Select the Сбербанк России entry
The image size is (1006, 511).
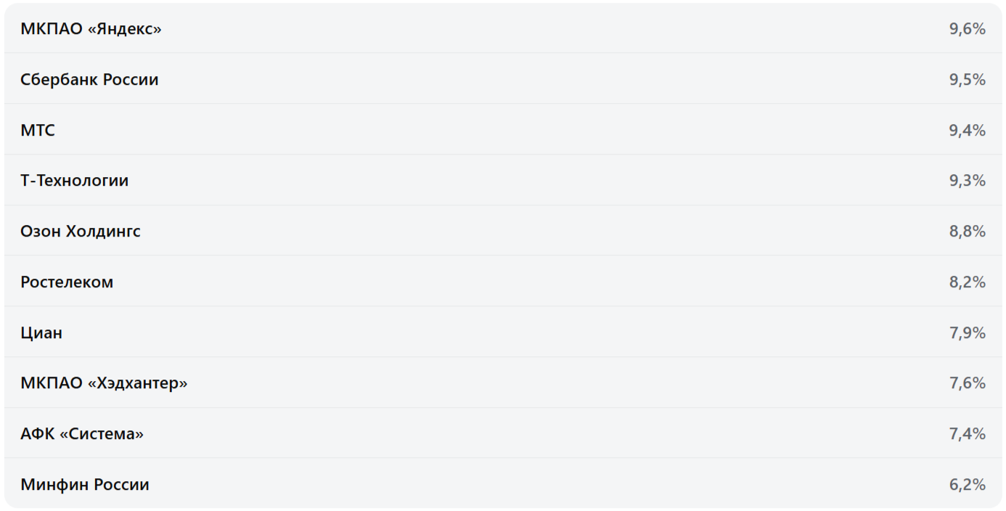pos(89,80)
